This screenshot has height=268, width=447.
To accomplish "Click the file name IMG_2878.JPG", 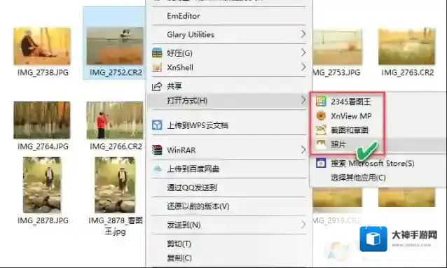I will [x=43, y=220].
